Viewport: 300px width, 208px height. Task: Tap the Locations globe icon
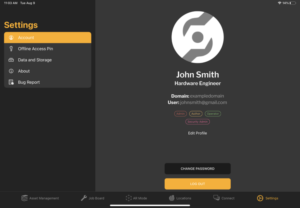(x=172, y=198)
